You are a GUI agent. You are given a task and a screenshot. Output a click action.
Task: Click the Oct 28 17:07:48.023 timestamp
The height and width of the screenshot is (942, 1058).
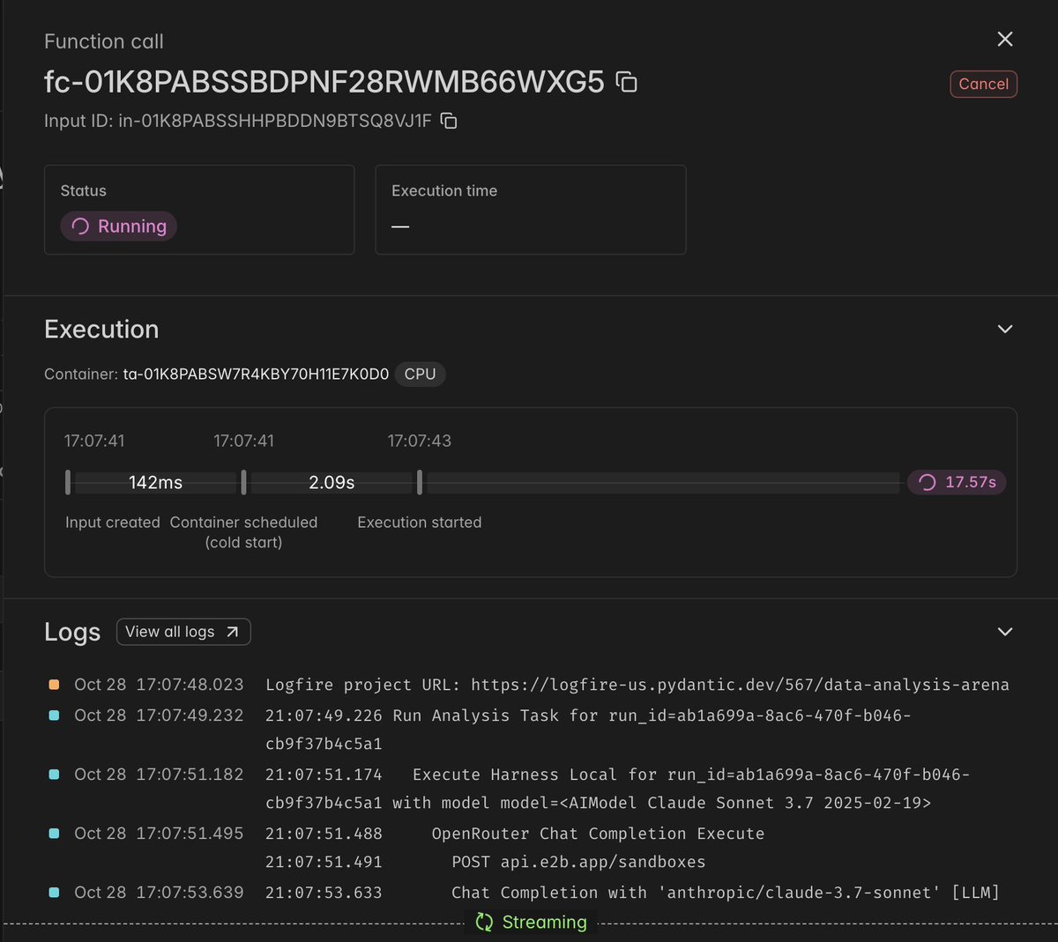pos(159,685)
